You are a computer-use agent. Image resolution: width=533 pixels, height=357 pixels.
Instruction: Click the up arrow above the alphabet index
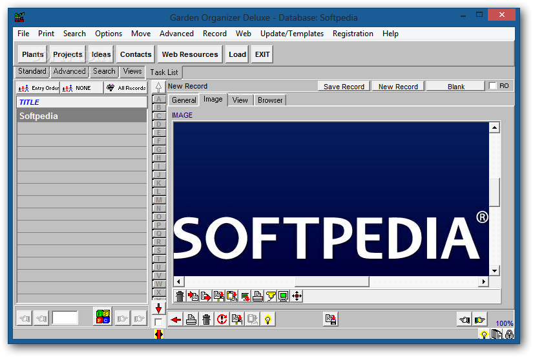158,87
